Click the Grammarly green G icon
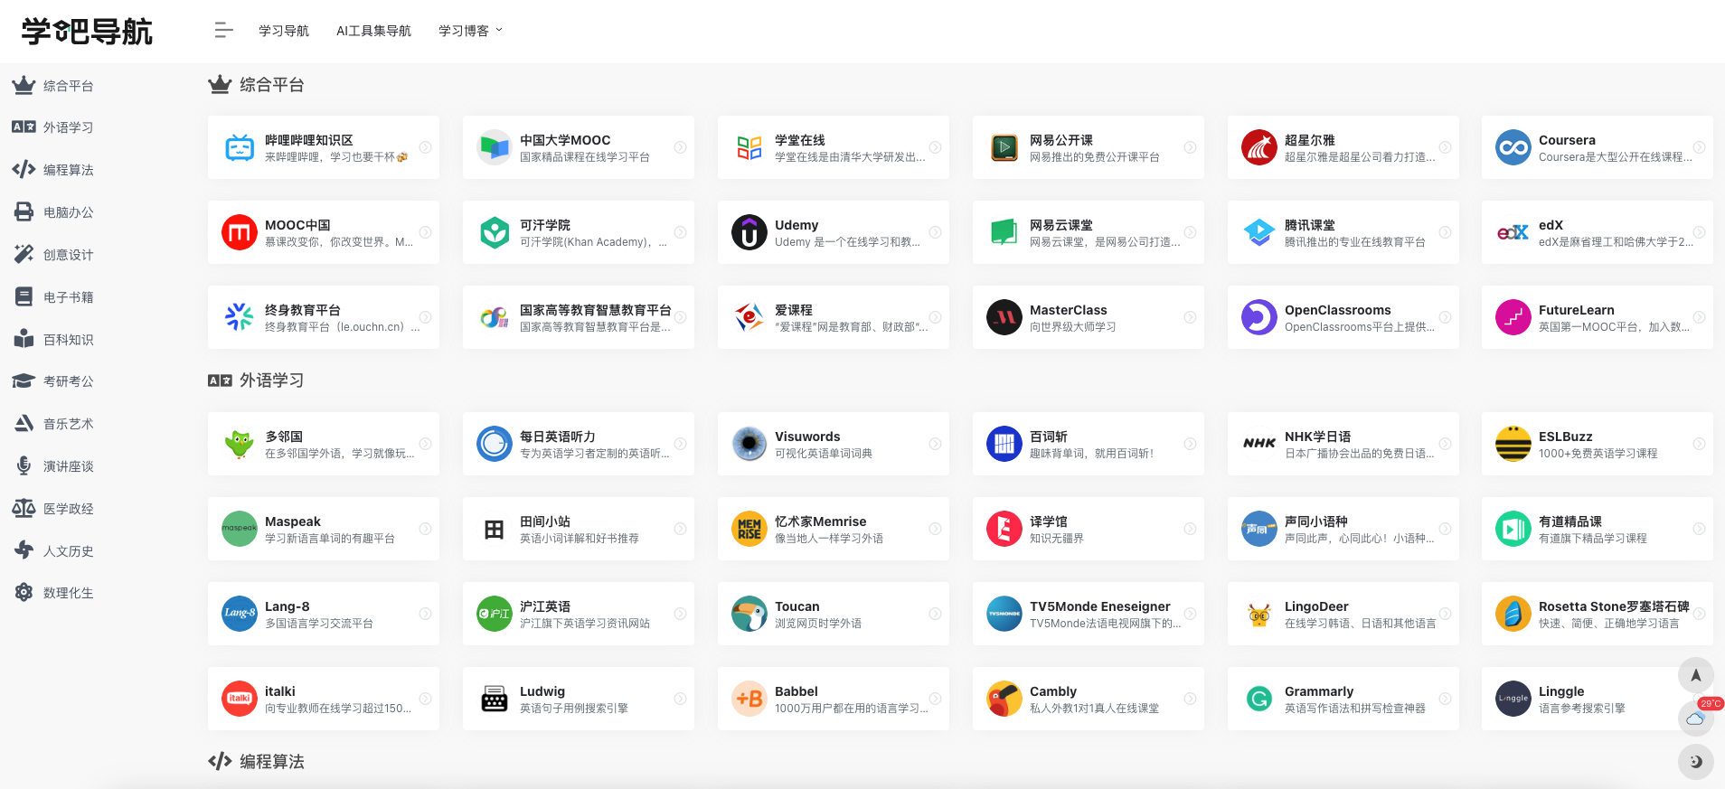1725x789 pixels. click(1259, 699)
